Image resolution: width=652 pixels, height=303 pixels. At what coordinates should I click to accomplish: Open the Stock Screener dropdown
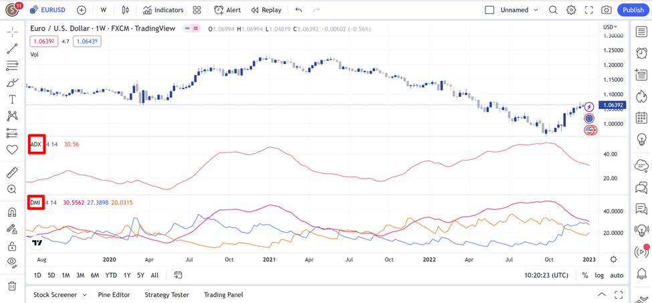pos(60,295)
